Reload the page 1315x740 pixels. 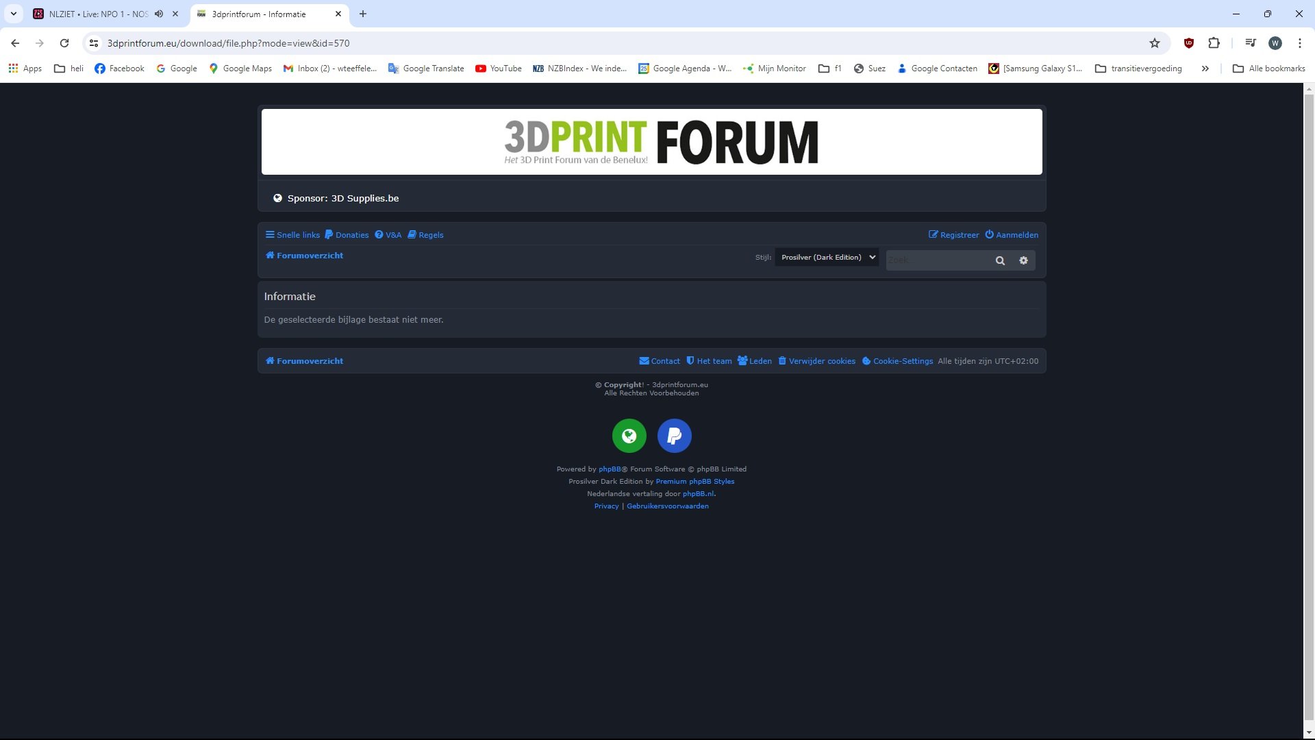tap(64, 43)
